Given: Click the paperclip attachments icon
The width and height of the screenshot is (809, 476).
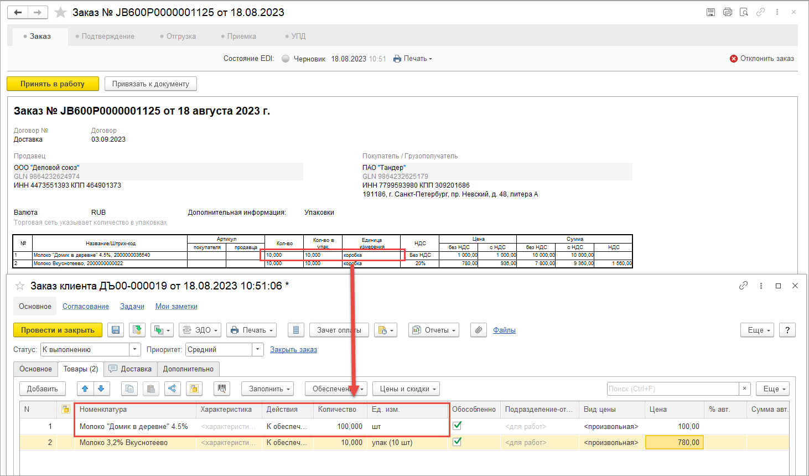Looking at the screenshot, I should pyautogui.click(x=478, y=330).
